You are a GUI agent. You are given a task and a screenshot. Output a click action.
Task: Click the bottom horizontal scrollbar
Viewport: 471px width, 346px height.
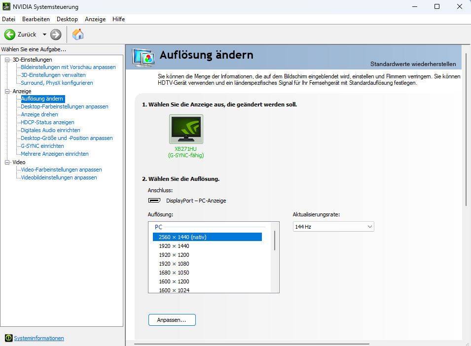(x=252, y=344)
